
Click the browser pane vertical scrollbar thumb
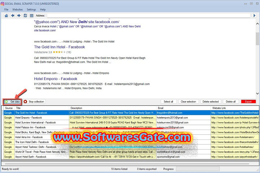click(257, 39)
